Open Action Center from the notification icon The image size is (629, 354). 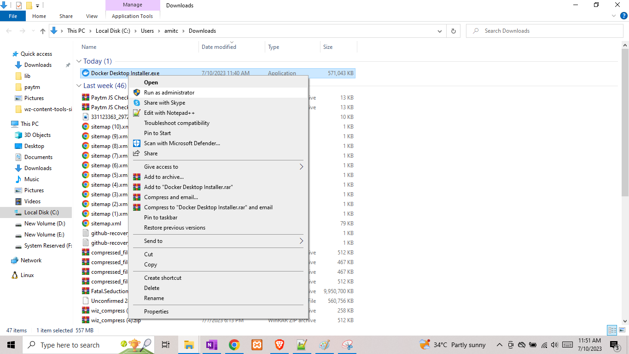tap(614, 344)
